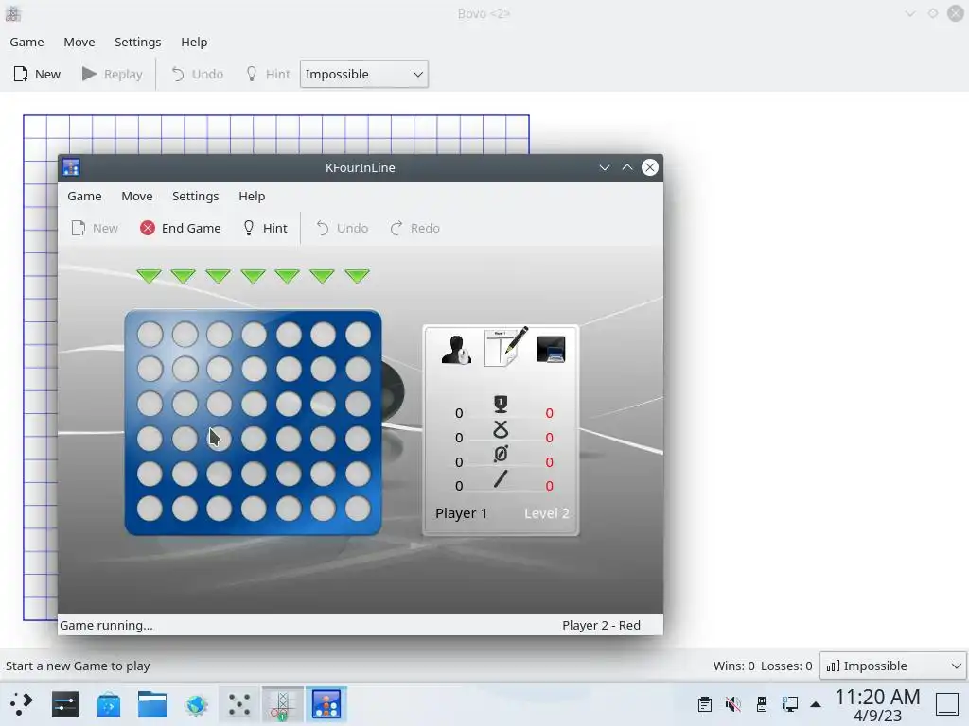Click New in the KFourInLine toolbar
This screenshot has height=726, width=969.
click(95, 229)
